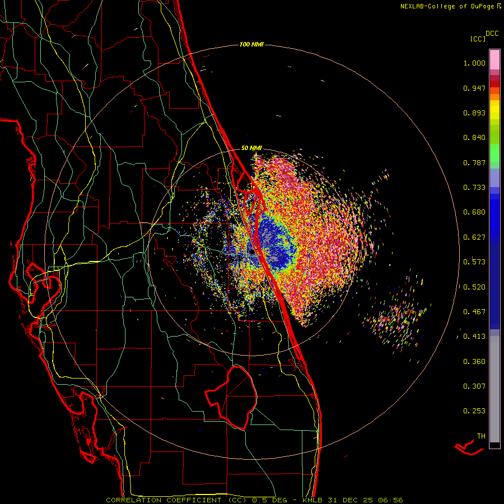The image size is (504, 504).
Task: Click the KMLB radar site marker dot
Action: click(x=252, y=252)
